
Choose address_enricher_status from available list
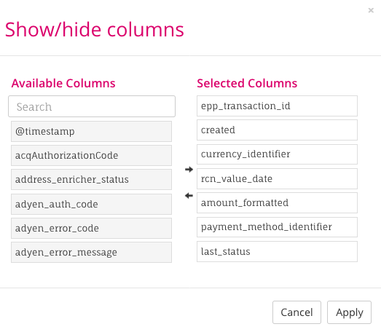click(x=91, y=180)
